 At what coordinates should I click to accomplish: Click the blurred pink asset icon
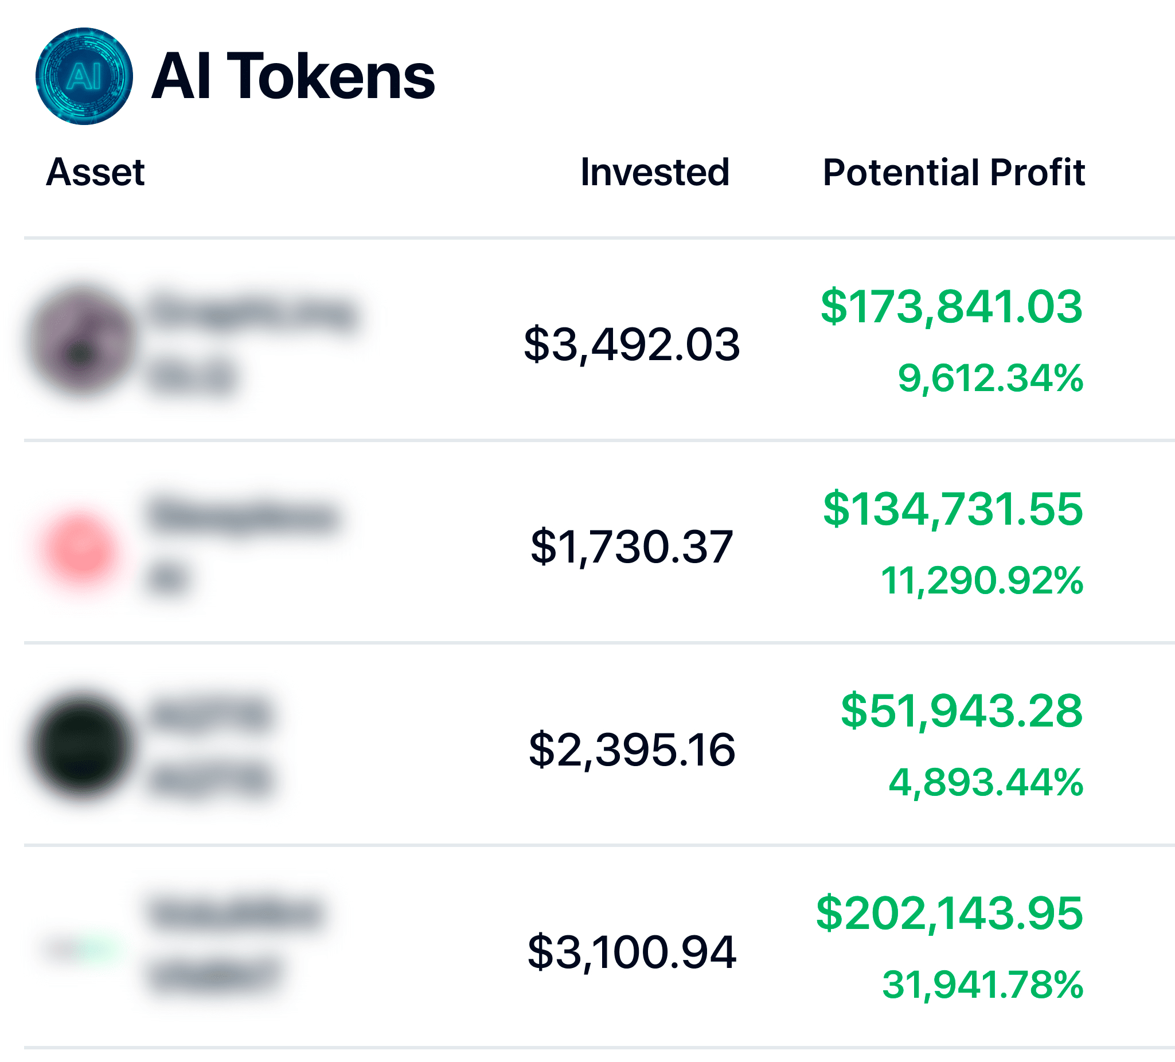coord(80,548)
